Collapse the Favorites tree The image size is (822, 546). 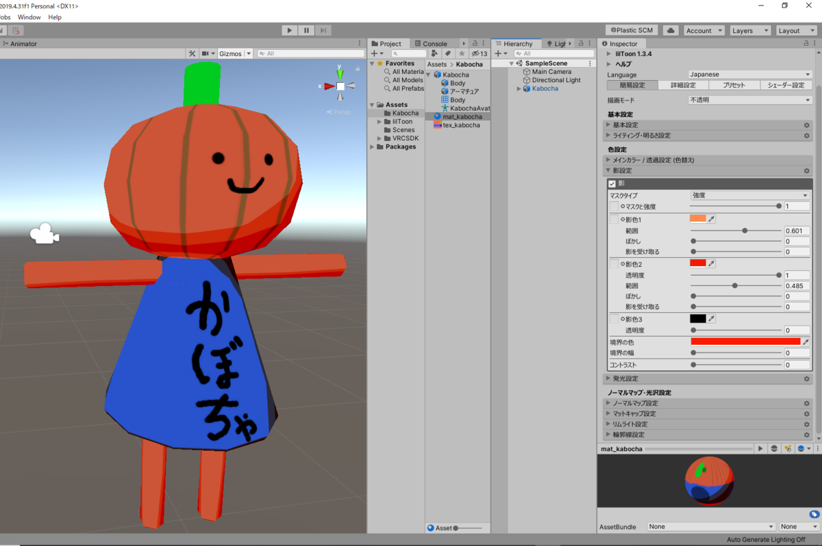click(372, 64)
